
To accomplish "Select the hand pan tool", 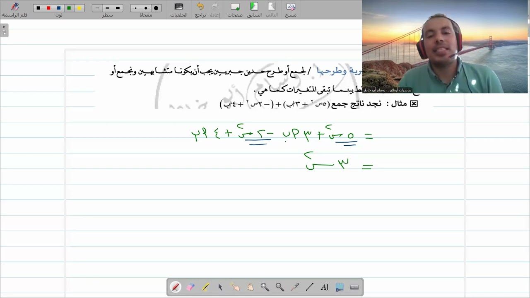I will click(x=250, y=287).
